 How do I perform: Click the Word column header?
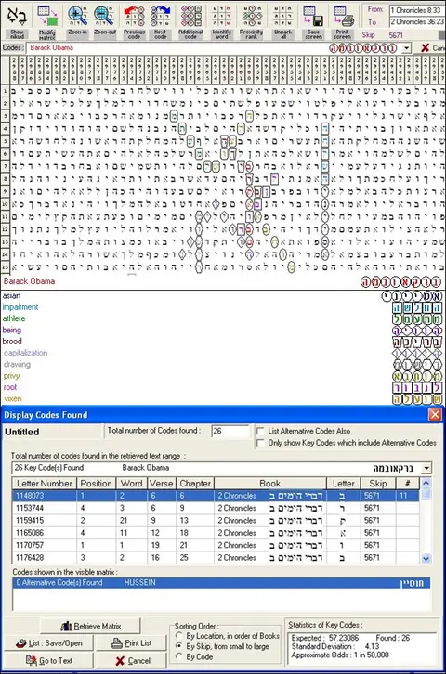click(131, 483)
